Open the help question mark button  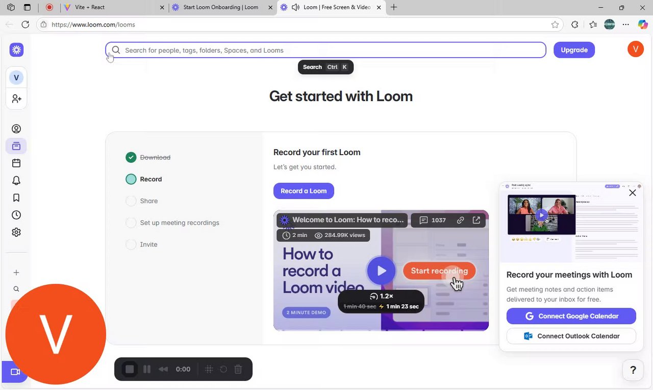633,370
